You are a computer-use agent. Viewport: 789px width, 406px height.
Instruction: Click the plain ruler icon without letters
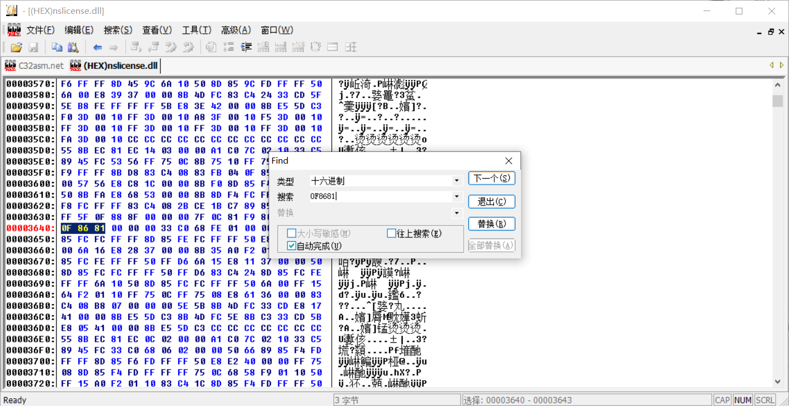pos(281,47)
